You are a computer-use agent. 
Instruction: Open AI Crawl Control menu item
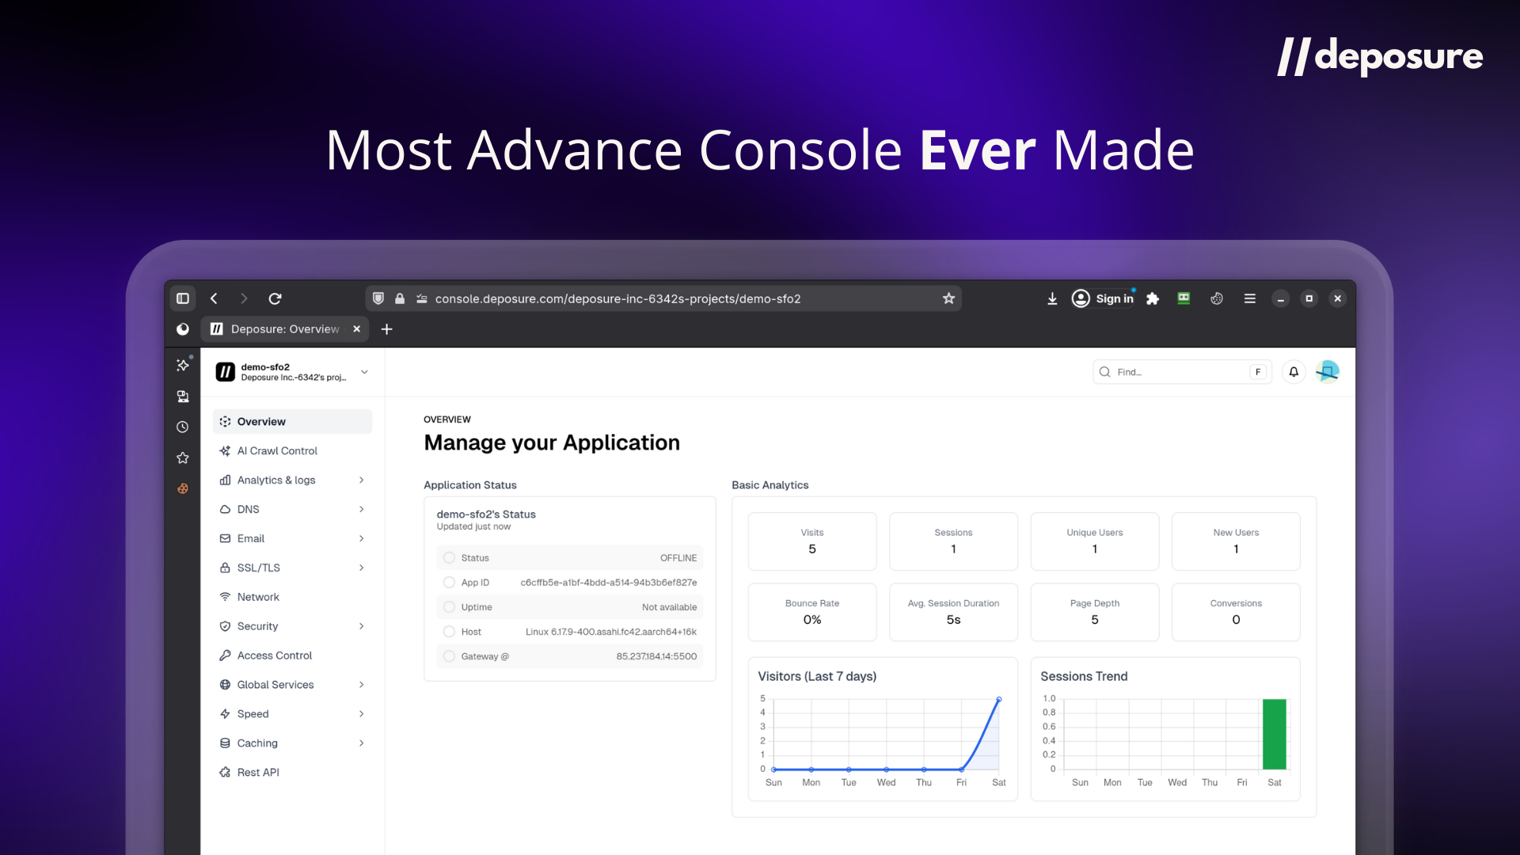click(x=277, y=451)
